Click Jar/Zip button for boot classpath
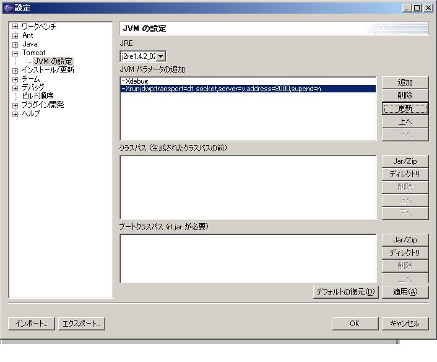Viewport: 437px width, 362px height. point(405,240)
